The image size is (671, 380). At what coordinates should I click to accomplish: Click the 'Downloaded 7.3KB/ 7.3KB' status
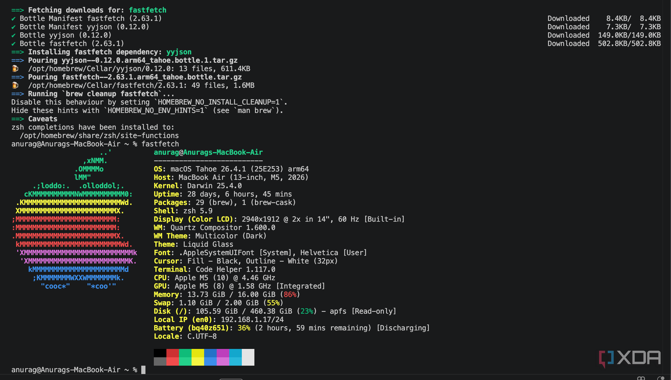(x=604, y=27)
